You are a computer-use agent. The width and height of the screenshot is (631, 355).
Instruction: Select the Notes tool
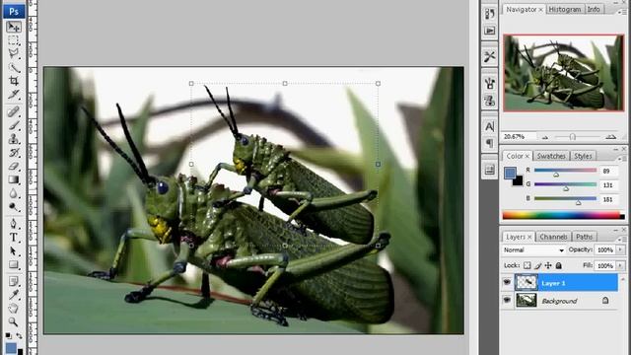[13, 281]
